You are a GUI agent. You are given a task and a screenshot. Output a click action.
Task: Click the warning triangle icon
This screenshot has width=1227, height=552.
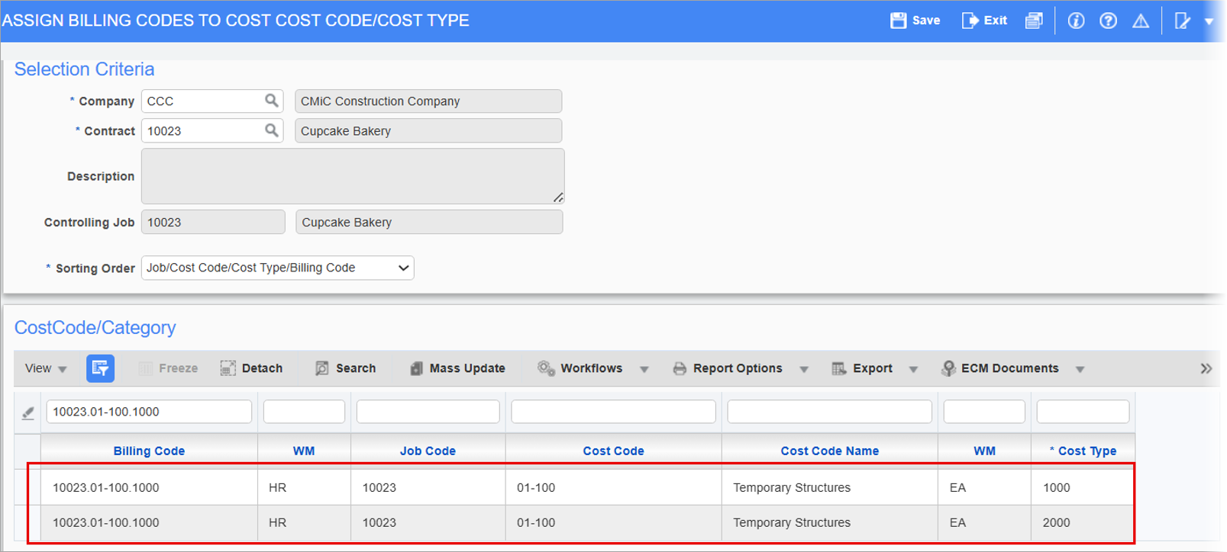click(1141, 21)
